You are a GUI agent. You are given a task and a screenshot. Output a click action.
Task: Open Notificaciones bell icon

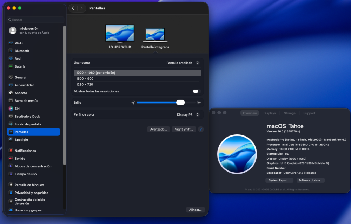11,150
